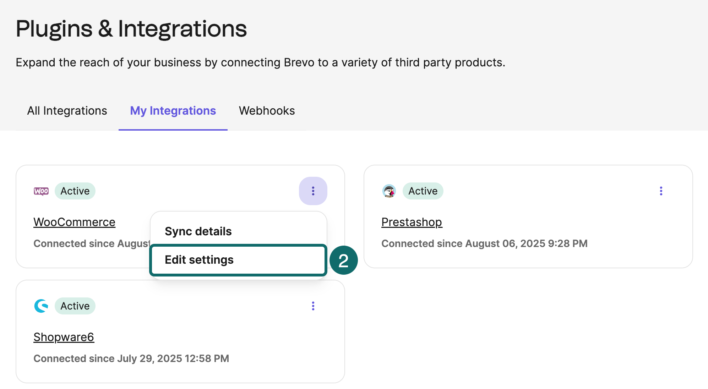Switch to the All Integrations tab

click(x=67, y=111)
